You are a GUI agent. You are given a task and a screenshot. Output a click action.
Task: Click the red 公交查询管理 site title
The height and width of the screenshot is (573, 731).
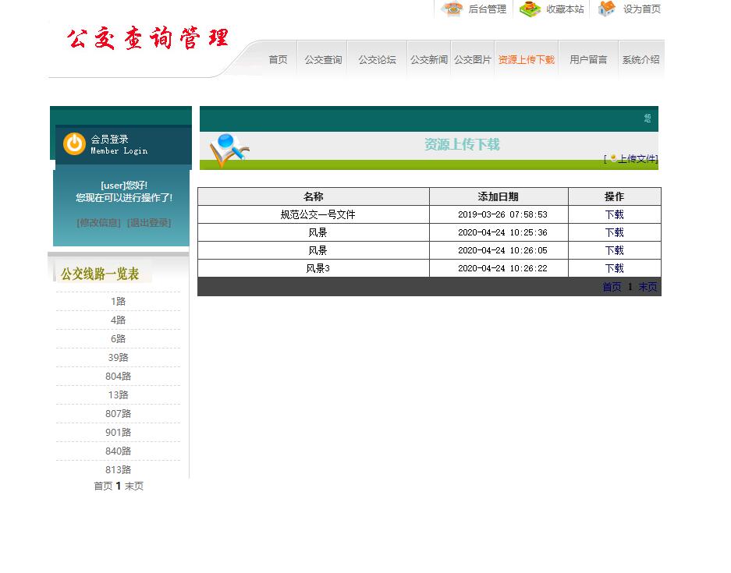click(x=147, y=37)
